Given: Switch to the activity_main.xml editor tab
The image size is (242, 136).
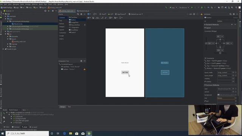Looking at the screenshot, I should click(x=67, y=11).
